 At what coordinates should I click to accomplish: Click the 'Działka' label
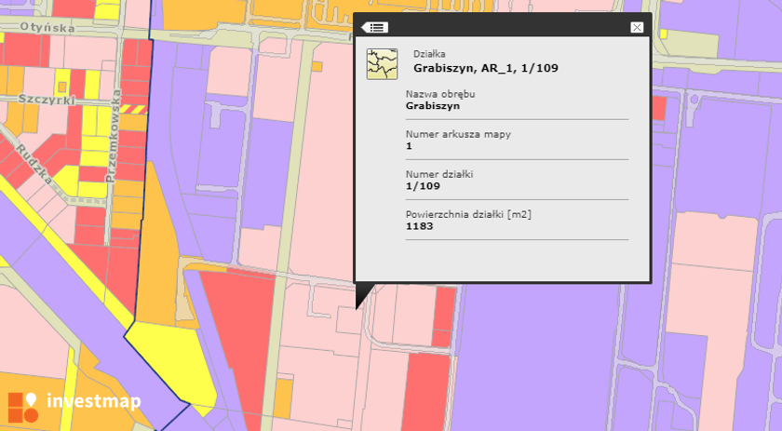pyautogui.click(x=429, y=54)
